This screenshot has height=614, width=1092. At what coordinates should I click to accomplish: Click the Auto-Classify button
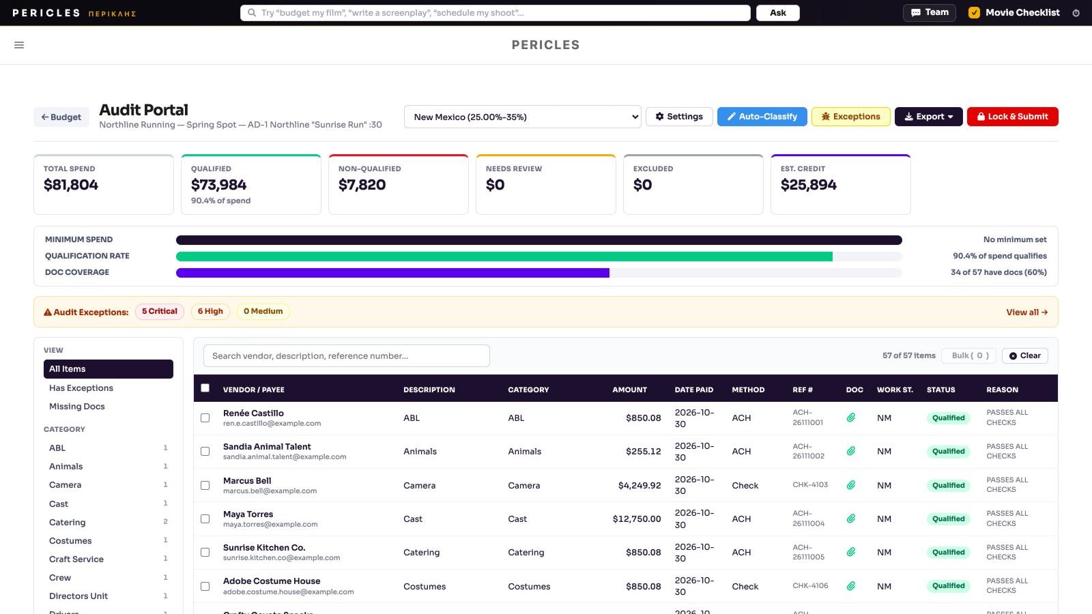tap(762, 117)
